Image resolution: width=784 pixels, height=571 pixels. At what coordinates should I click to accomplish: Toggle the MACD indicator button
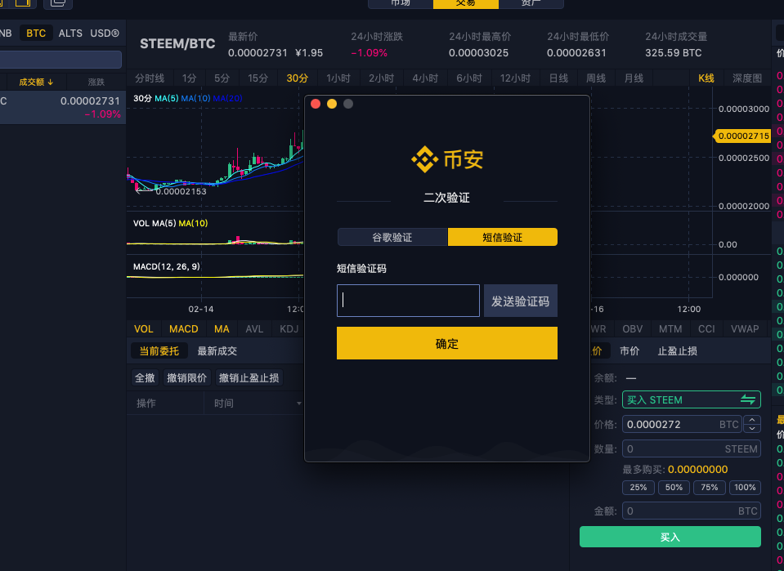click(x=183, y=328)
